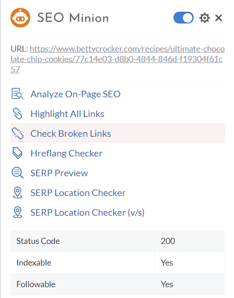Click the Followable label cell
234x298 pixels.
(x=82, y=284)
